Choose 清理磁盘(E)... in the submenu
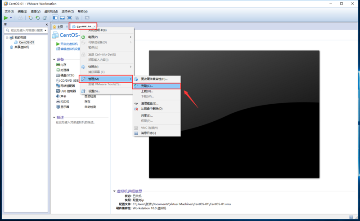This screenshot has width=360, height=221. click(157, 103)
